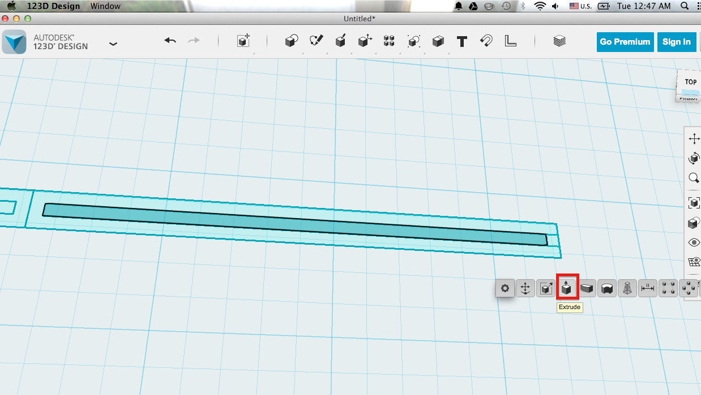Select the Measure ruler tool
Image resolution: width=701 pixels, height=395 pixels.
(511, 41)
